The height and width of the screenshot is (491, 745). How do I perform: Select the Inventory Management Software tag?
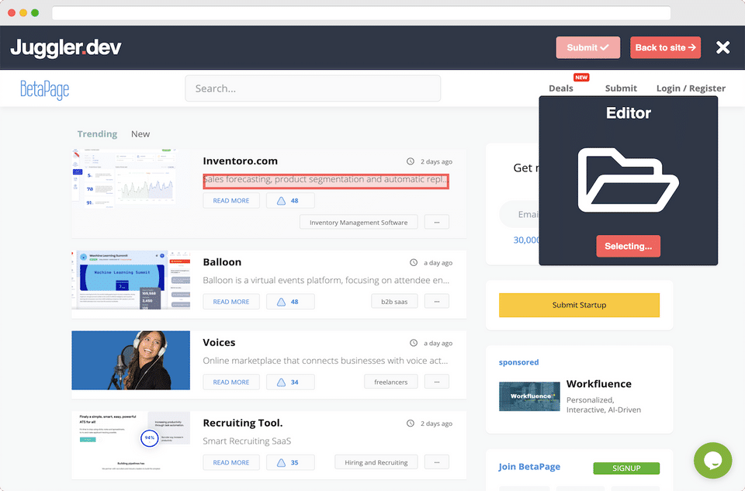pos(359,222)
